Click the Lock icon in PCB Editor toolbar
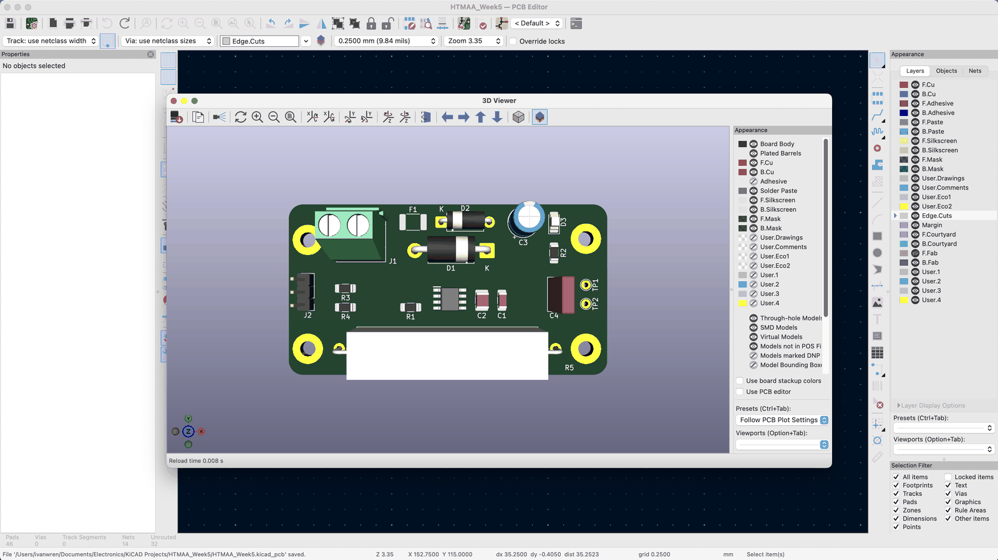The height and width of the screenshot is (560, 998). tap(371, 24)
